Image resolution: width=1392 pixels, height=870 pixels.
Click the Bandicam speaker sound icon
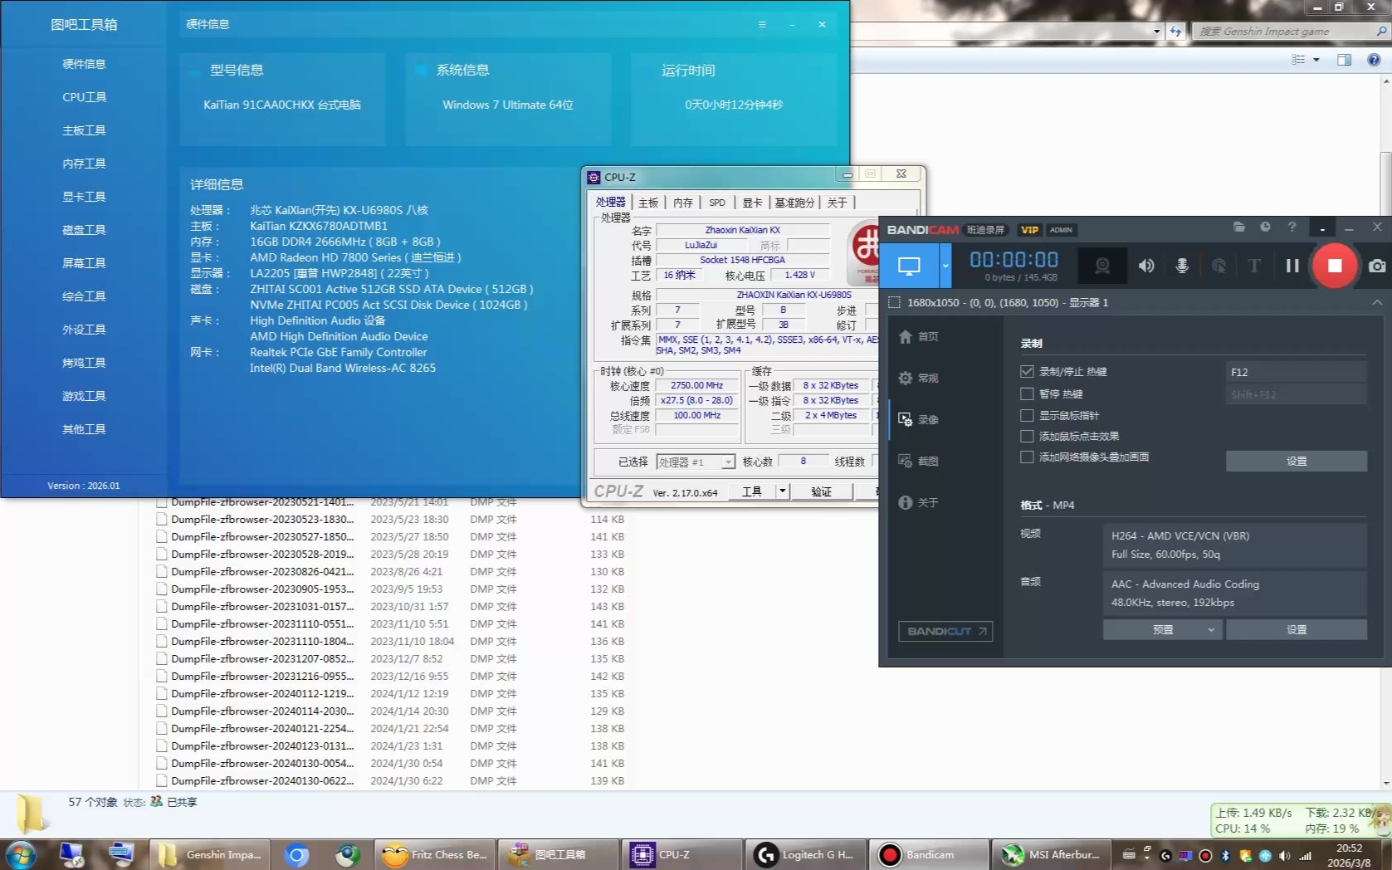point(1146,266)
